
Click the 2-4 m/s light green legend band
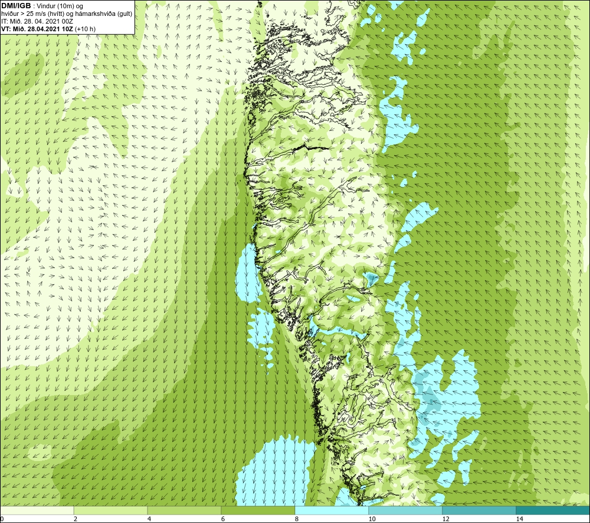[110, 510]
